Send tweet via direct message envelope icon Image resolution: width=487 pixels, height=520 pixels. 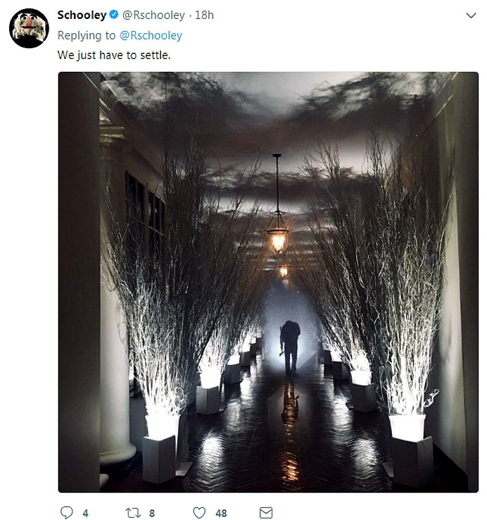pyautogui.click(x=266, y=513)
